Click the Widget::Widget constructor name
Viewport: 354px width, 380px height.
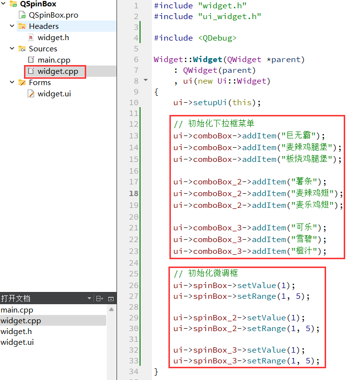(x=208, y=59)
